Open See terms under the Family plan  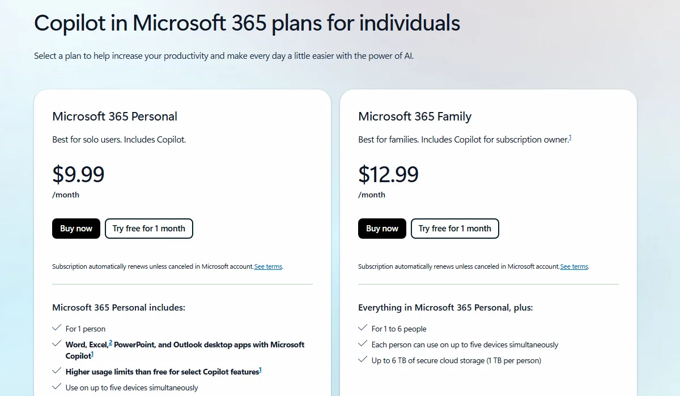point(574,266)
